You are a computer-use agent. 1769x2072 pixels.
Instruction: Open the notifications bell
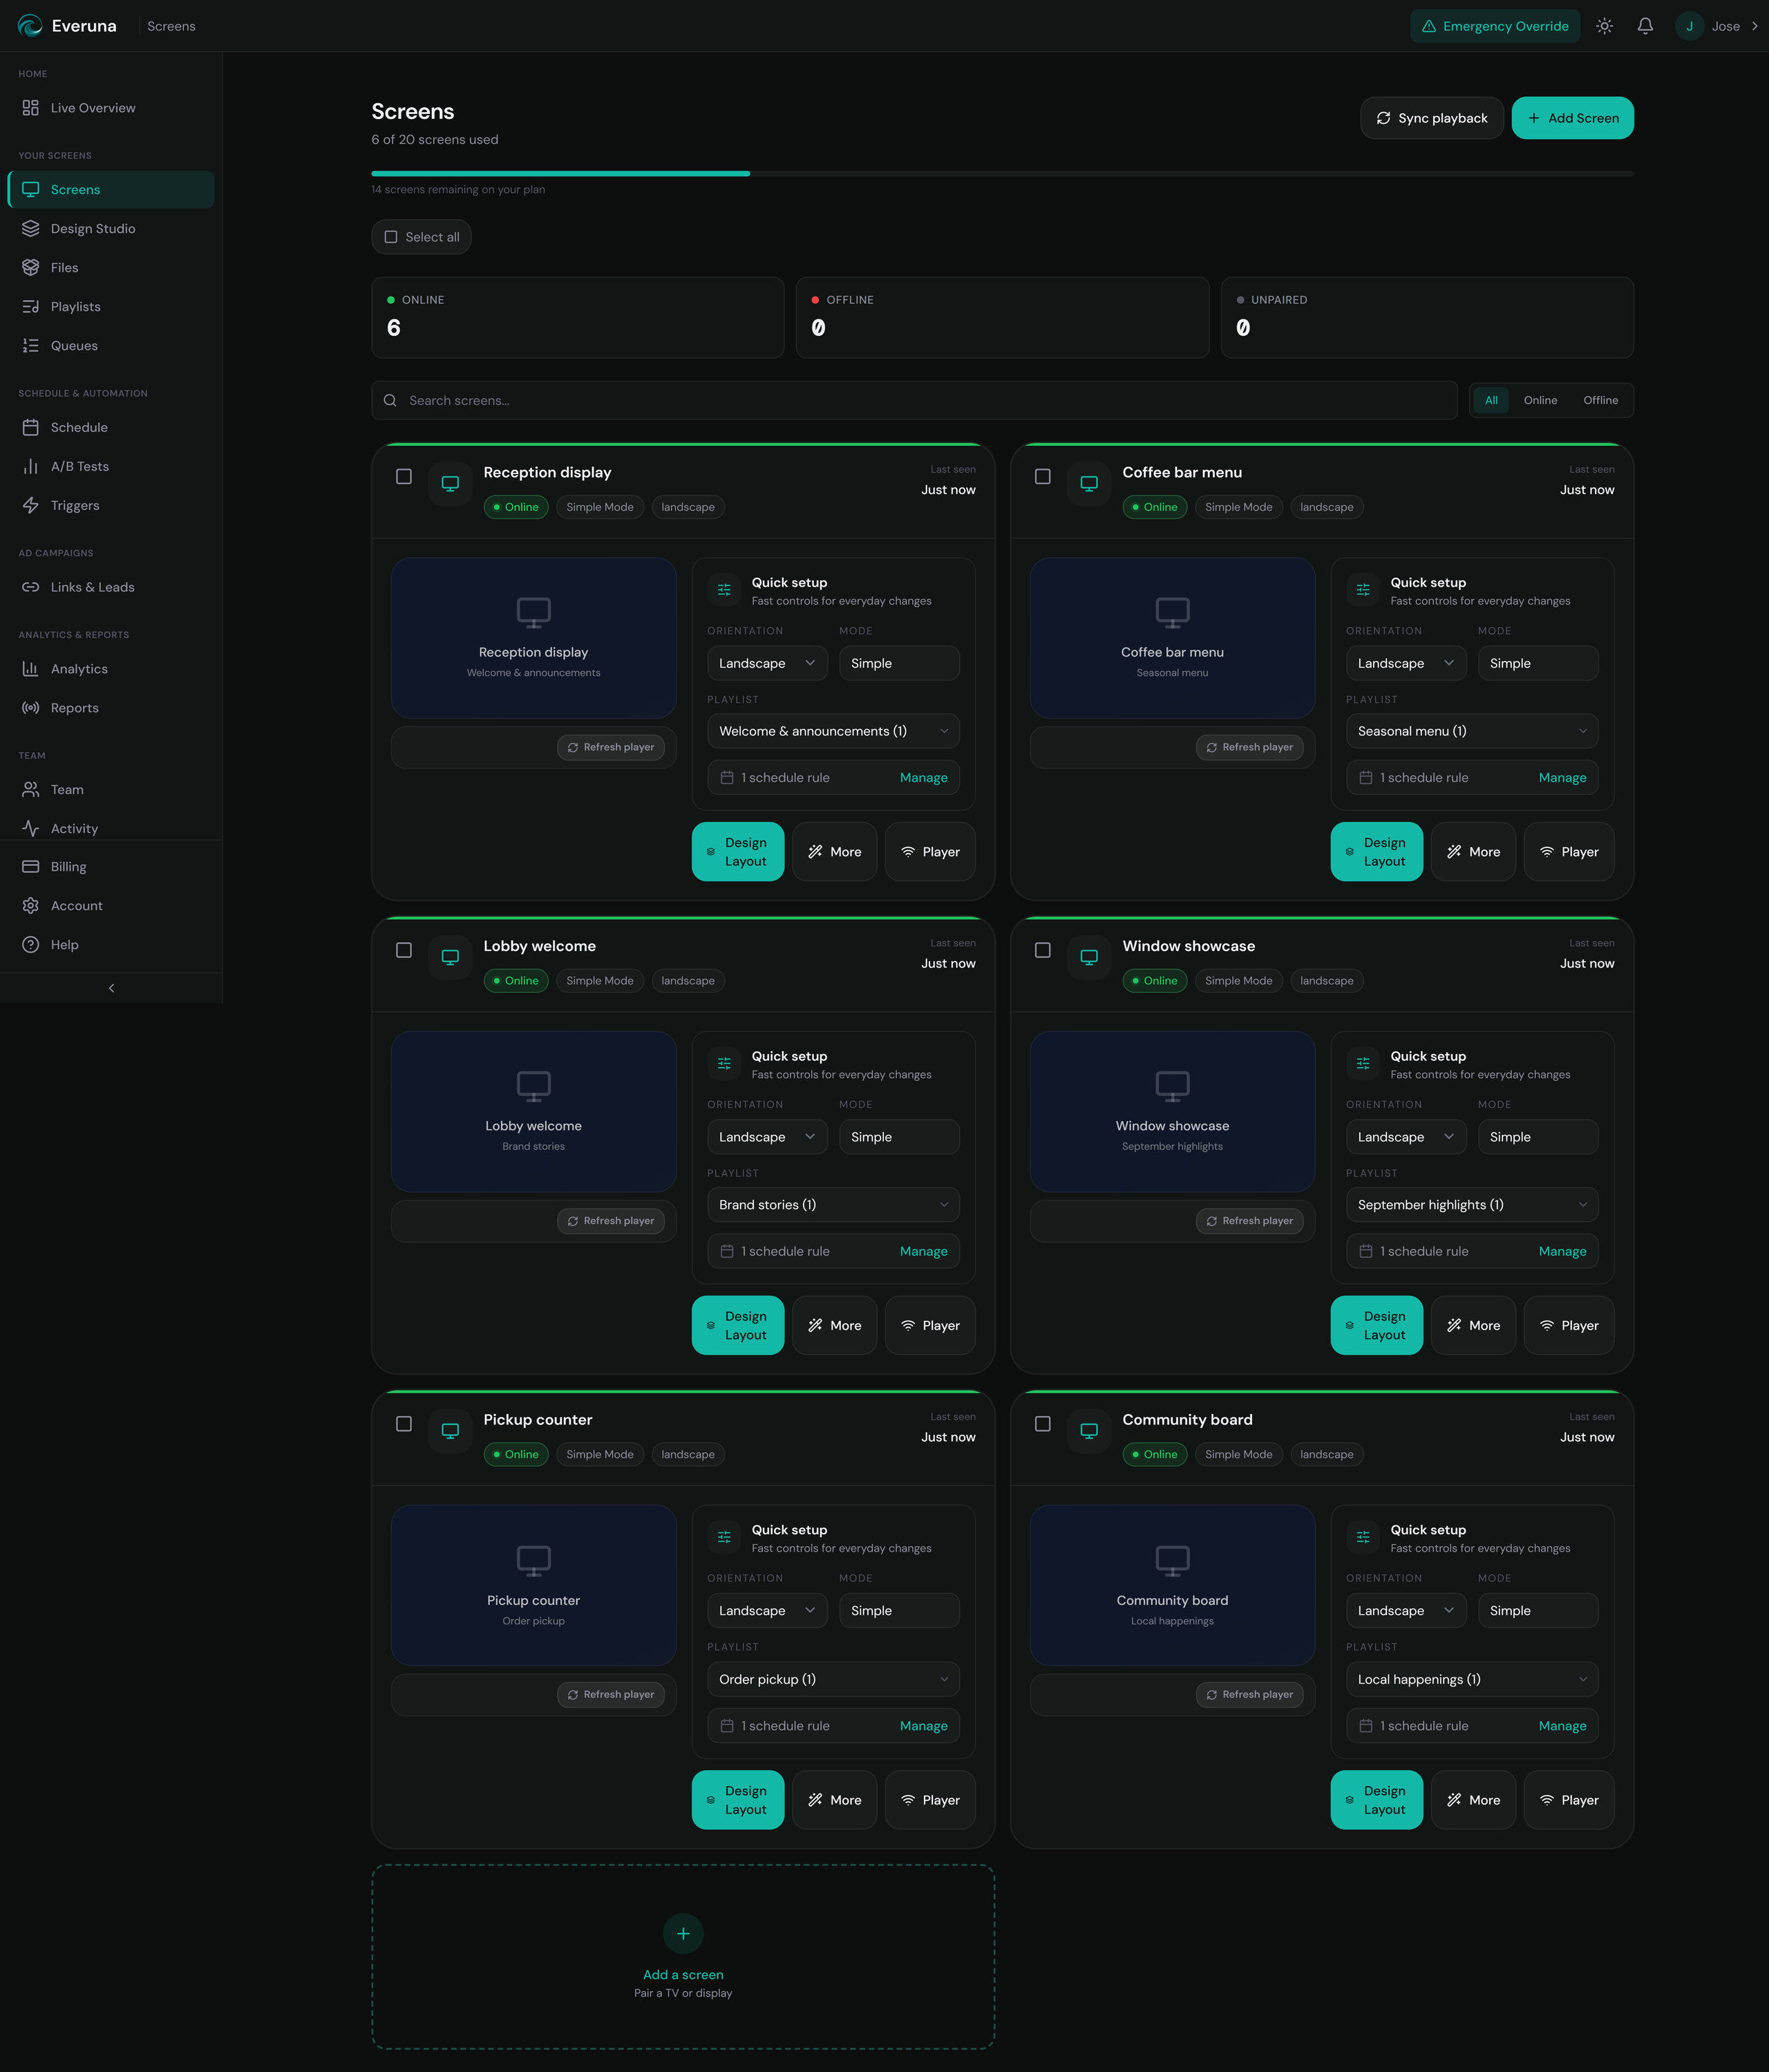[1645, 26]
